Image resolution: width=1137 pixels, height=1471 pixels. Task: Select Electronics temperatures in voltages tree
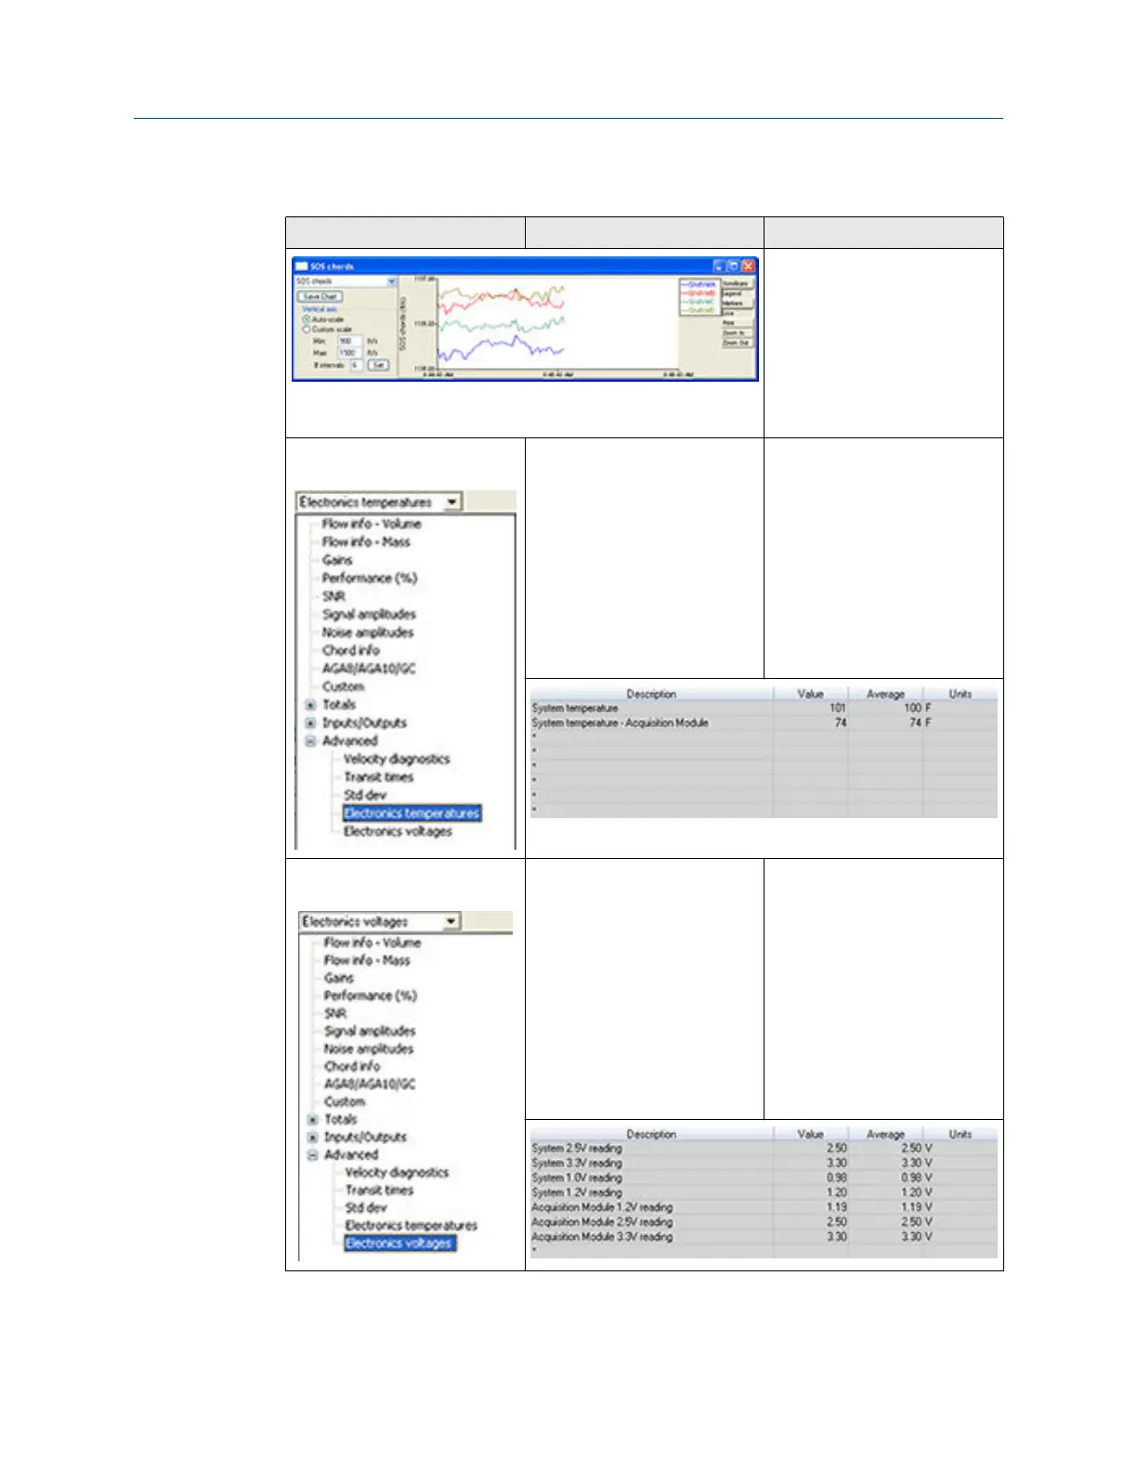[412, 1226]
